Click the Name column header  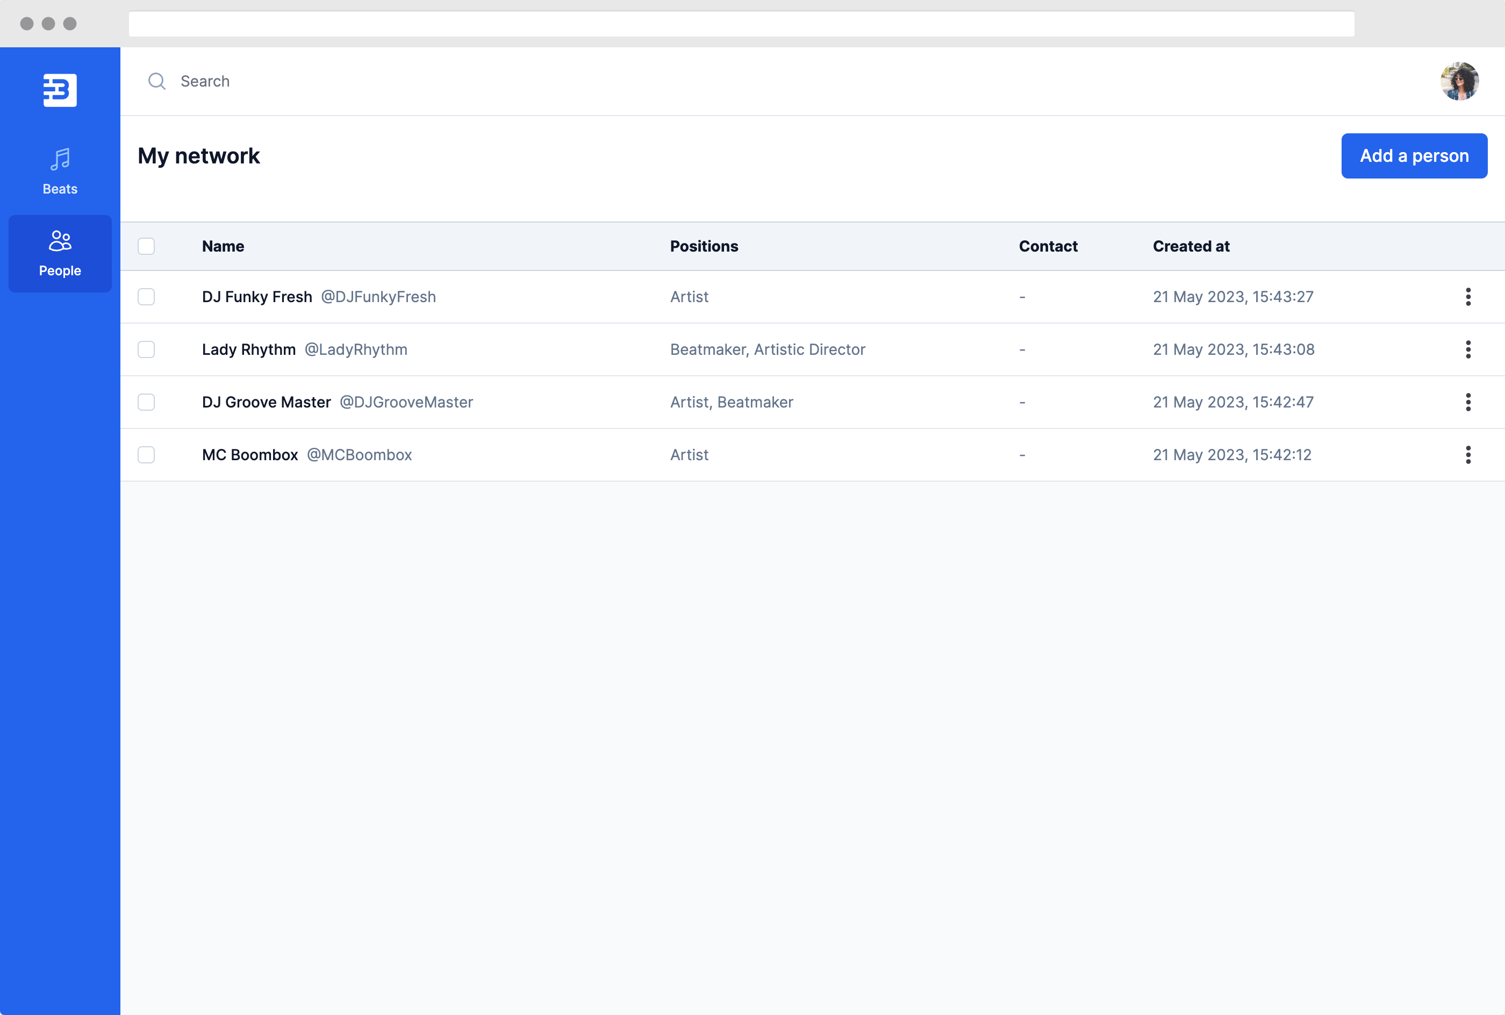point(223,246)
